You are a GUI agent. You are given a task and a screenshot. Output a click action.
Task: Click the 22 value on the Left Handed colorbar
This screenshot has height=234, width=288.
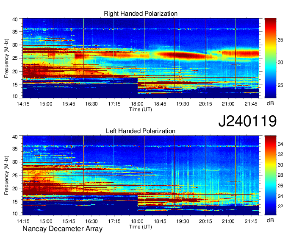tap(280, 206)
